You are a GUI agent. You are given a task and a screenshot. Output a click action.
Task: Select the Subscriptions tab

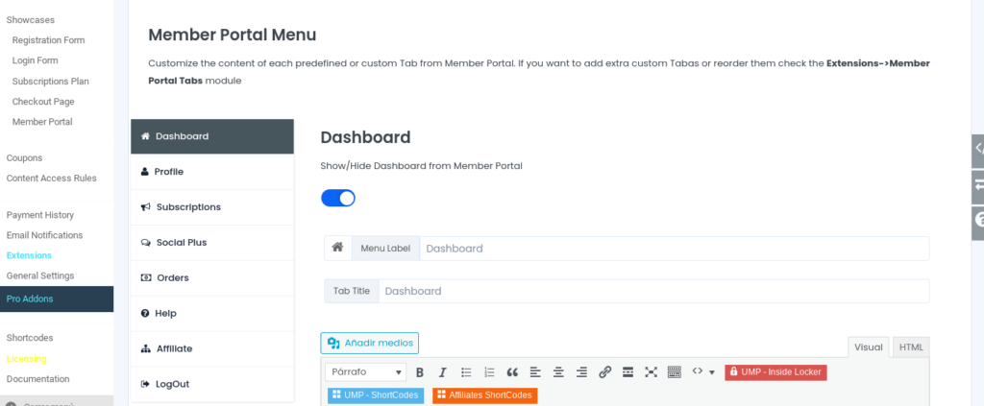pos(212,206)
